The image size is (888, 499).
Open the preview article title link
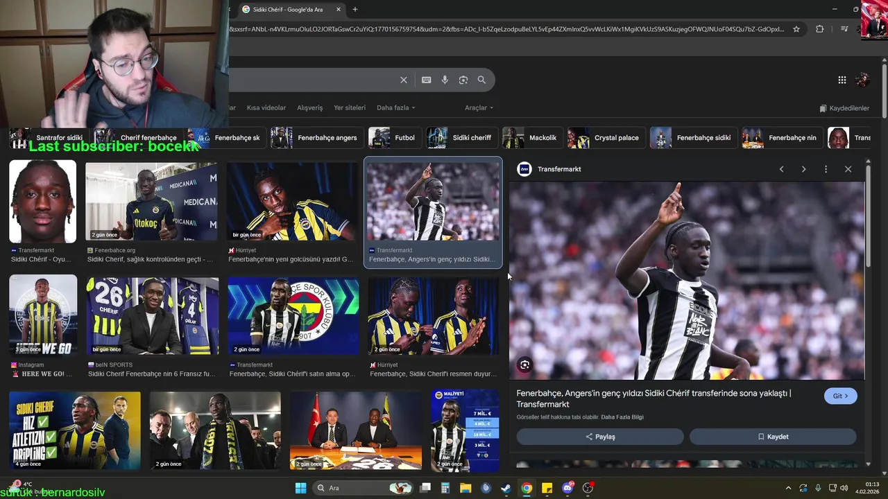(x=654, y=399)
